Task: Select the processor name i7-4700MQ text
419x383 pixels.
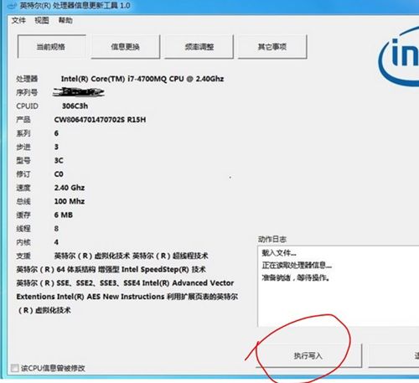Action: click(142, 79)
